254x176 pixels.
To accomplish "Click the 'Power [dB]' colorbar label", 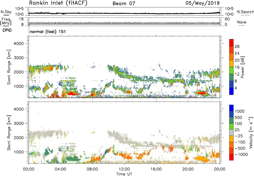I will click(x=242, y=67).
